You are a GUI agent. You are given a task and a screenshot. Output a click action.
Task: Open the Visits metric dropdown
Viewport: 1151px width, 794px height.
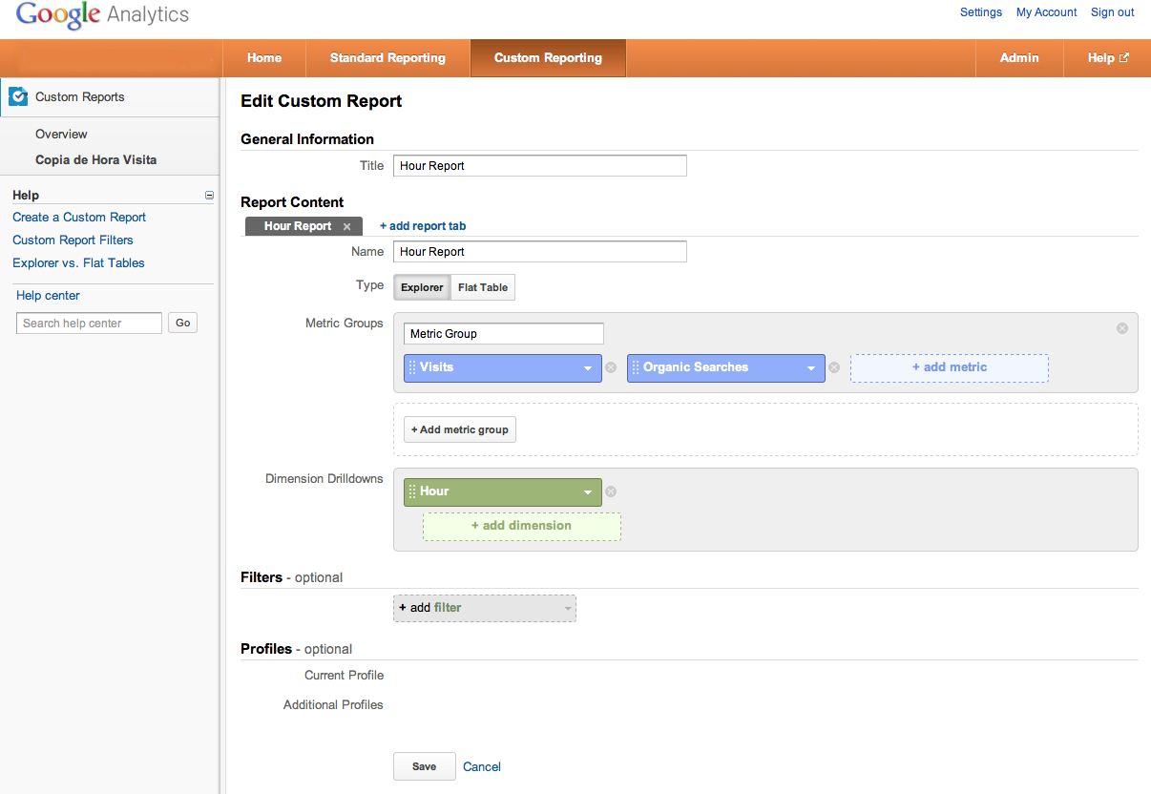click(588, 368)
